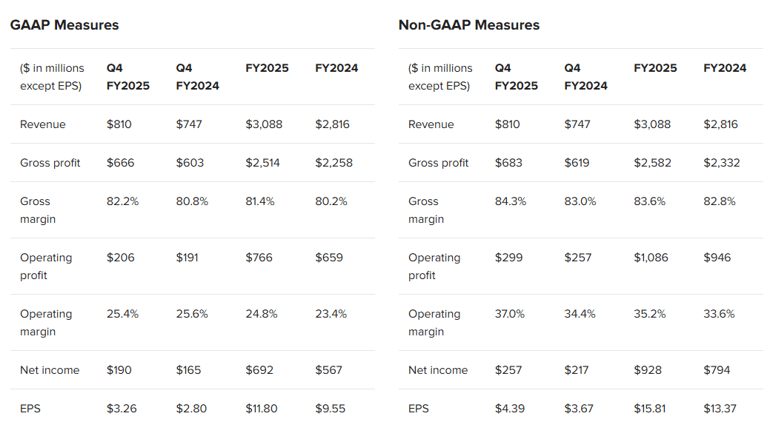This screenshot has width=770, height=439.
Task: Select Non-GAAP FY2024 gross profit $2,332
Action: tap(721, 163)
